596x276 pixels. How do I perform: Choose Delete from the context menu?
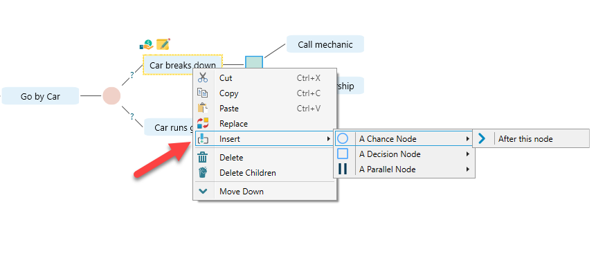(265, 158)
